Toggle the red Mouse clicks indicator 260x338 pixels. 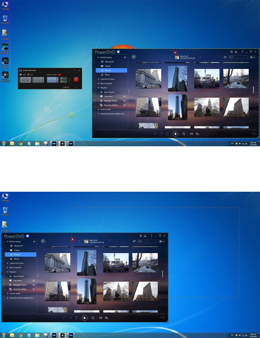(59, 75)
